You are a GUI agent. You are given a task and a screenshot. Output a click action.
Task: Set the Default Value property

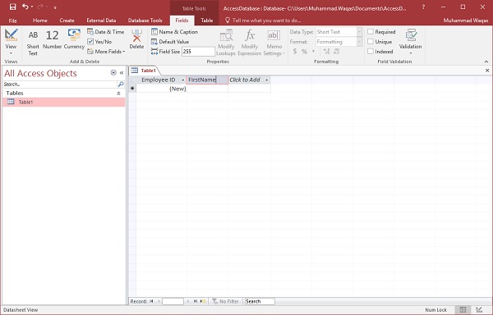tap(170, 41)
